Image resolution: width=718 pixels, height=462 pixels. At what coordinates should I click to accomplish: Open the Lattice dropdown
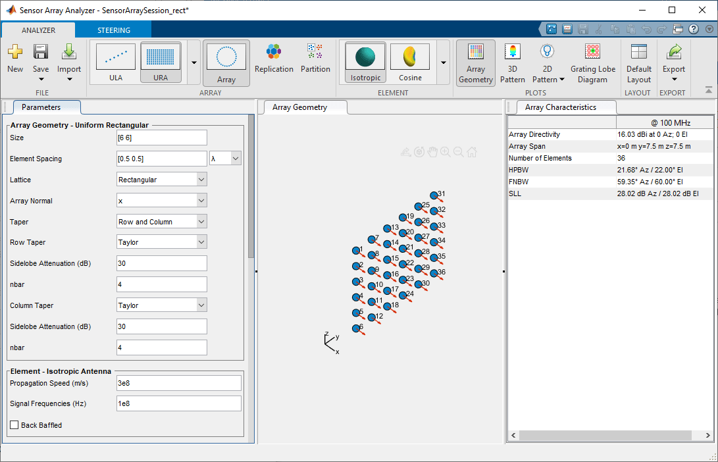click(x=161, y=179)
